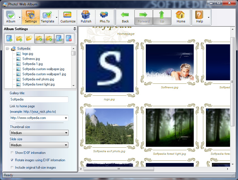Click preview scroll left arrow
This screenshot has height=180, width=238.
(x=81, y=169)
